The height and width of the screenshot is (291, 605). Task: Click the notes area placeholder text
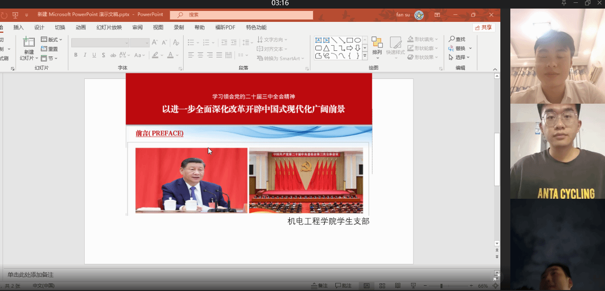pyautogui.click(x=30, y=275)
